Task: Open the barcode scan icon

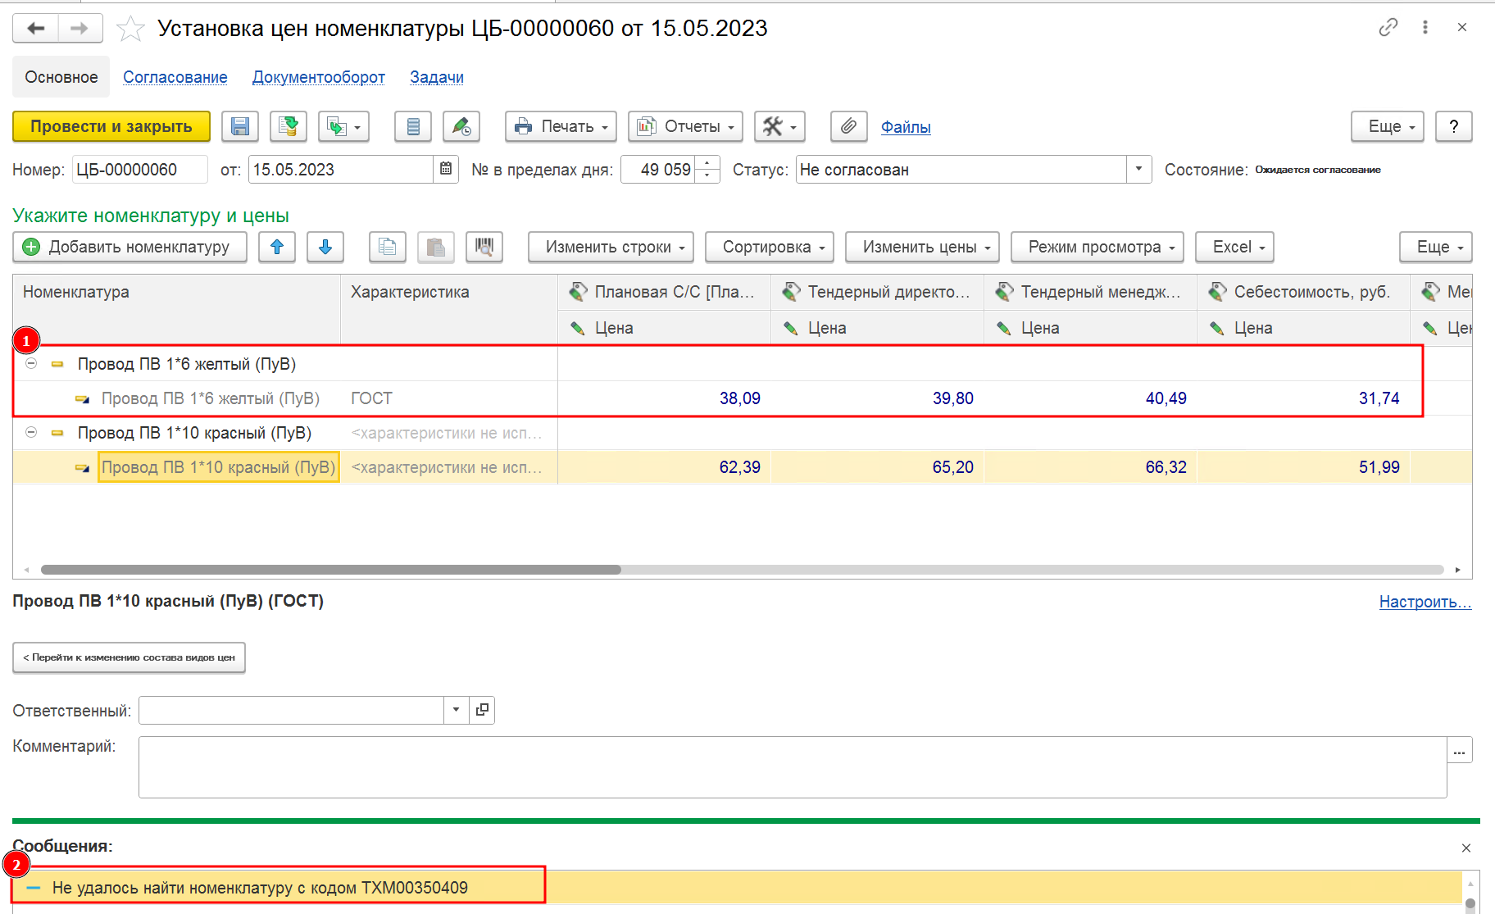Action: (484, 247)
